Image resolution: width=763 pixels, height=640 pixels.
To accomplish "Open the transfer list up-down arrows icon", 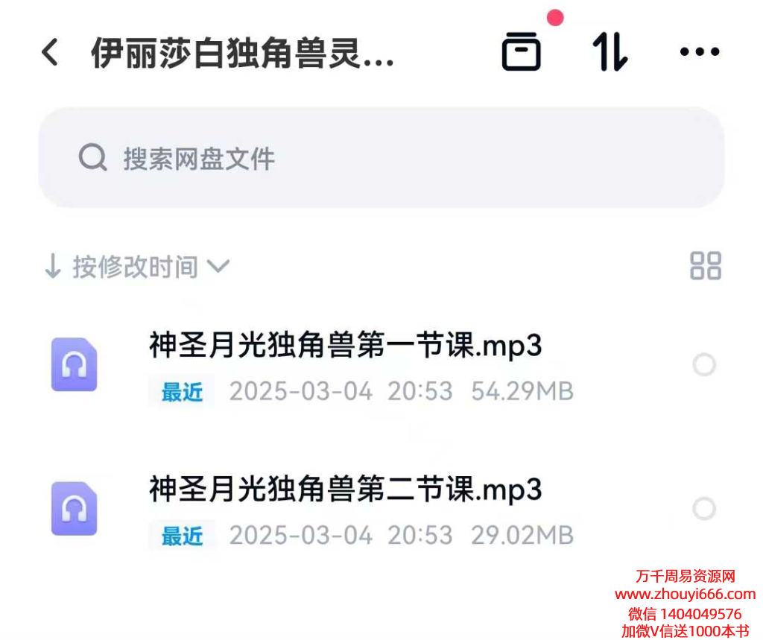I will point(610,51).
